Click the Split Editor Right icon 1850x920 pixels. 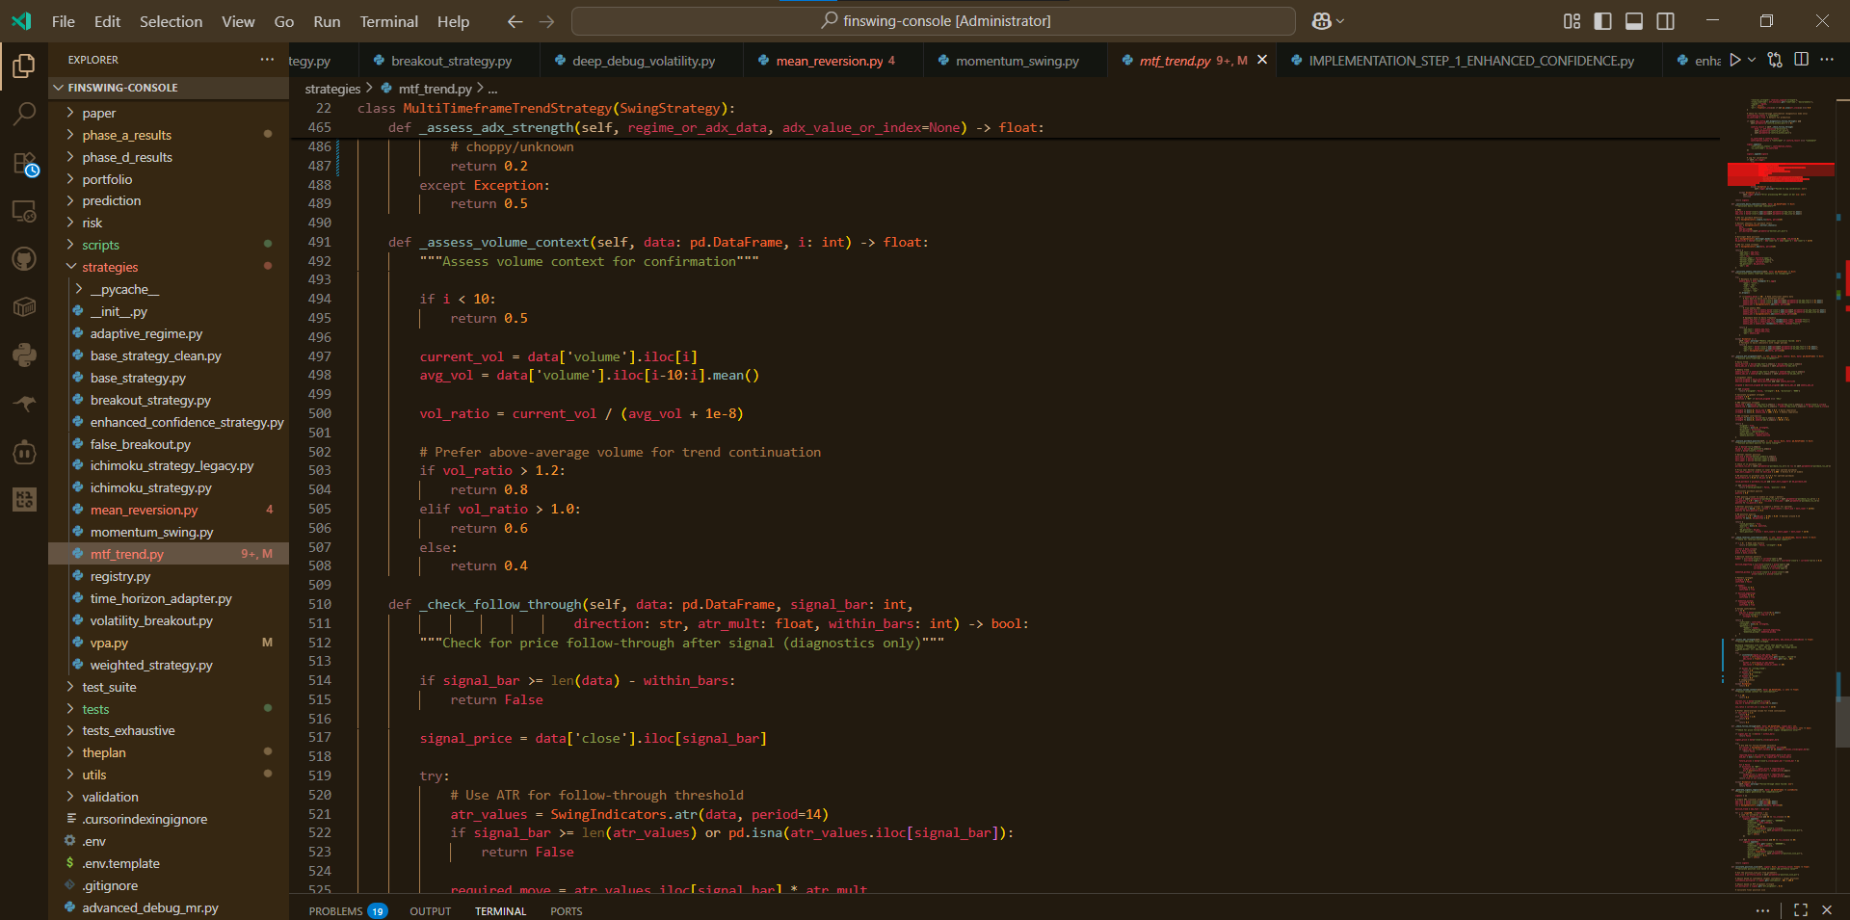[1801, 60]
